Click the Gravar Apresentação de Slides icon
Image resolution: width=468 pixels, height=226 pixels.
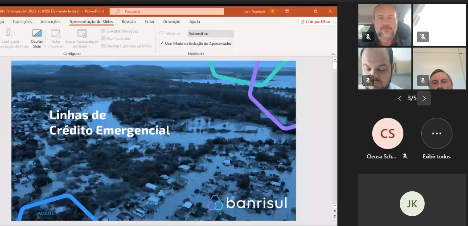(82, 33)
